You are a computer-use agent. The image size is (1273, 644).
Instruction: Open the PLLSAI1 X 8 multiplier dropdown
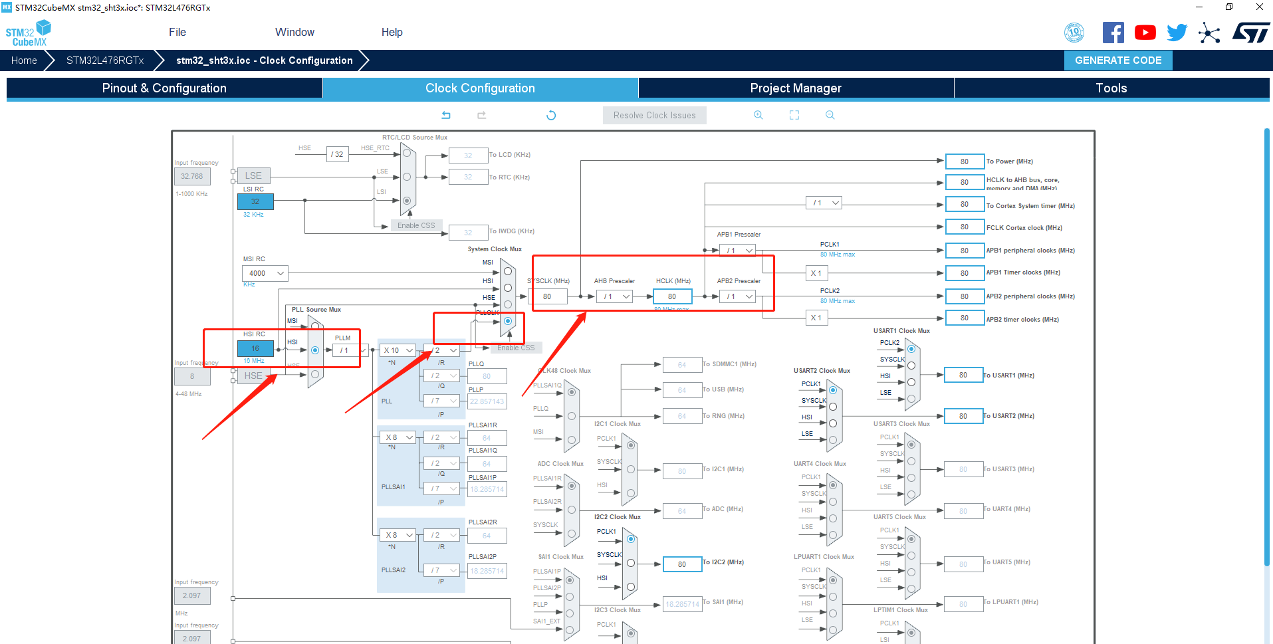point(398,437)
